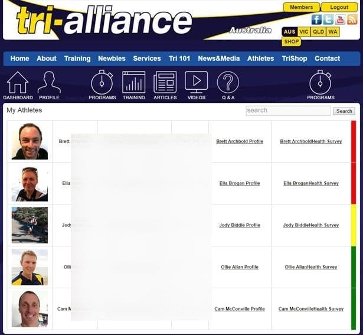The image size is (363, 335).
Task: Click into the athlete search field
Action: (288, 110)
